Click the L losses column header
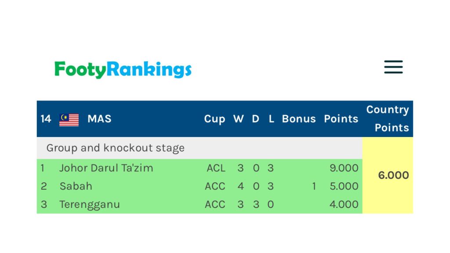The height and width of the screenshot is (253, 450). [271, 119]
